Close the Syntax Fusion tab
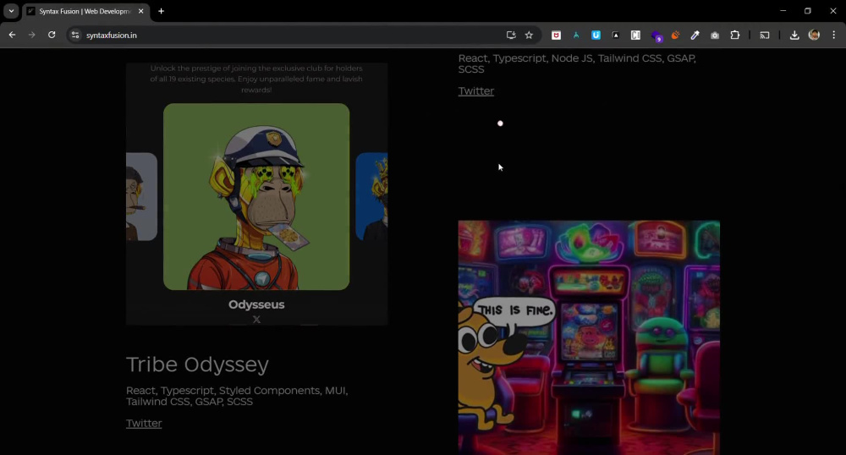This screenshot has width=846, height=455. [x=140, y=11]
